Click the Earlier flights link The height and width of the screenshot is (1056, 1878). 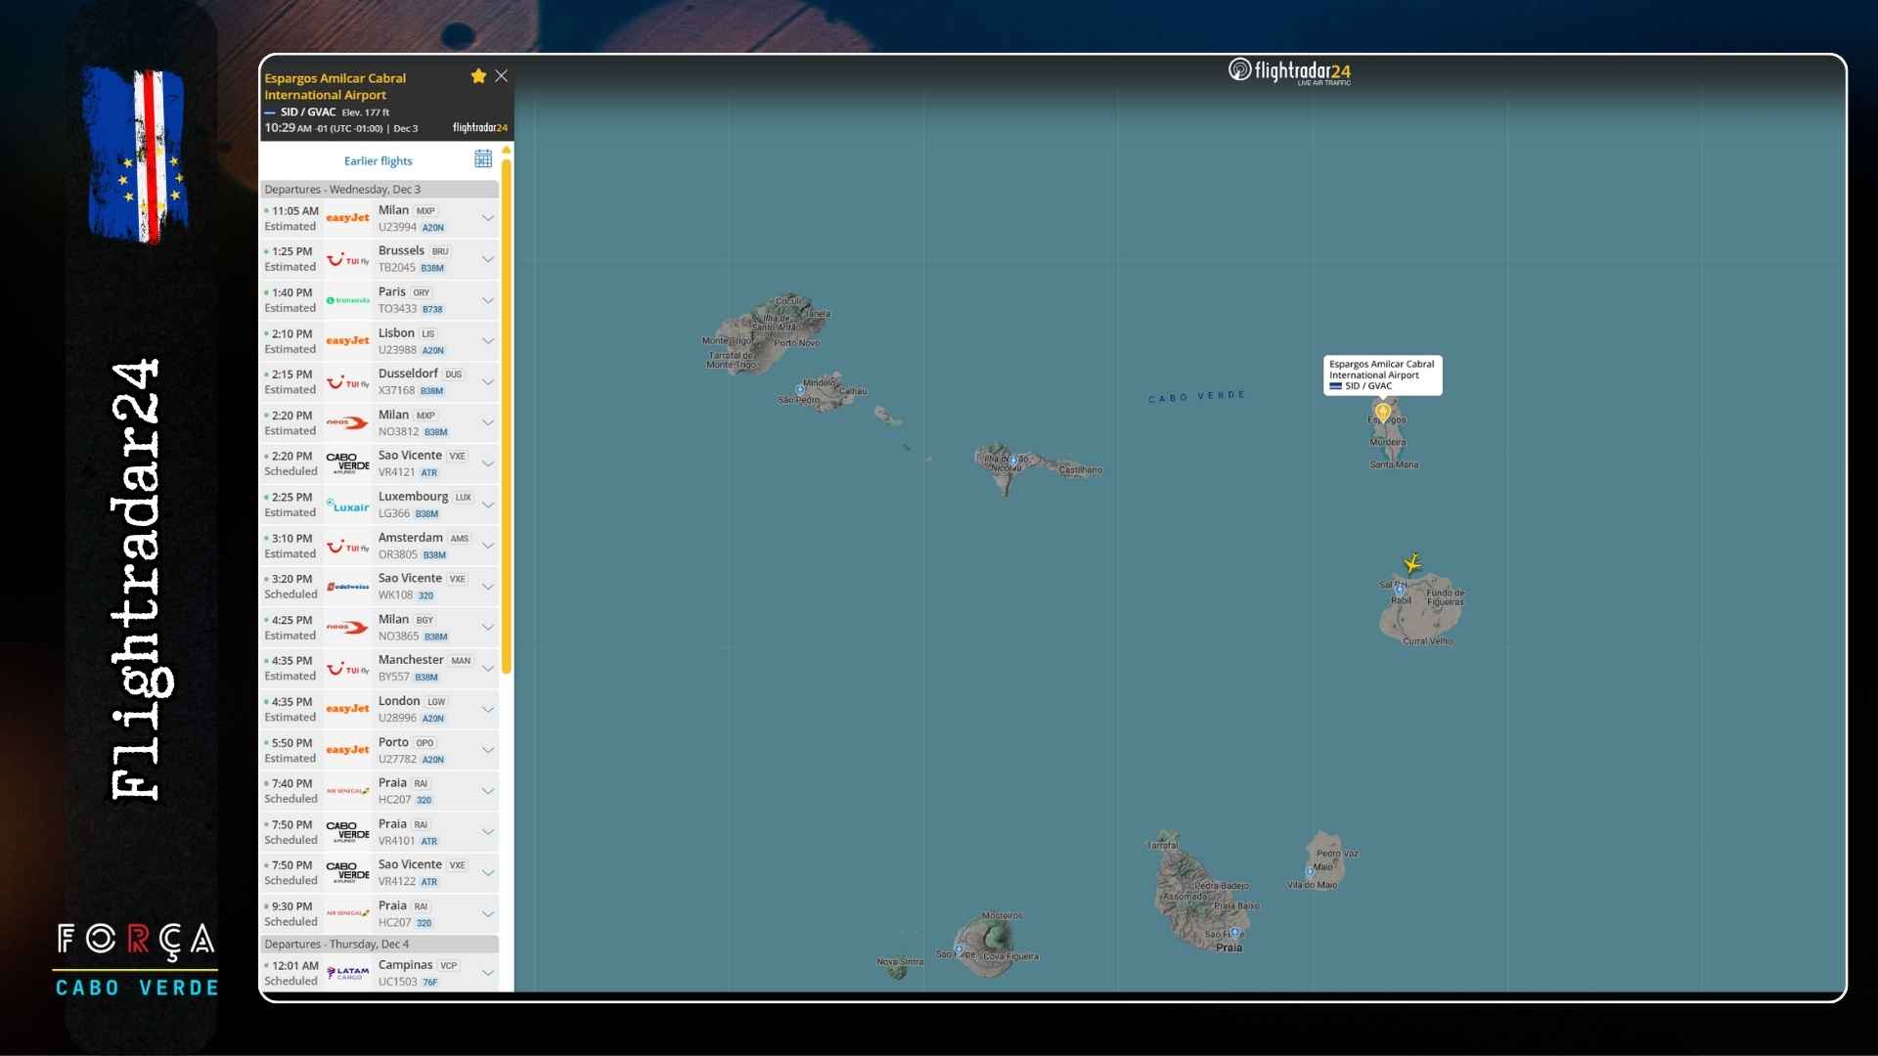[x=378, y=161]
